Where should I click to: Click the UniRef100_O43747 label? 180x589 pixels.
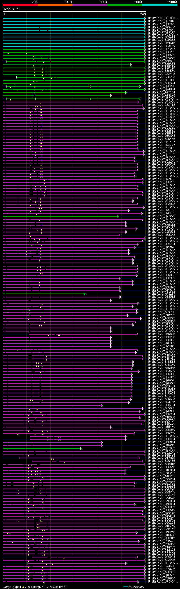tap(161, 145)
